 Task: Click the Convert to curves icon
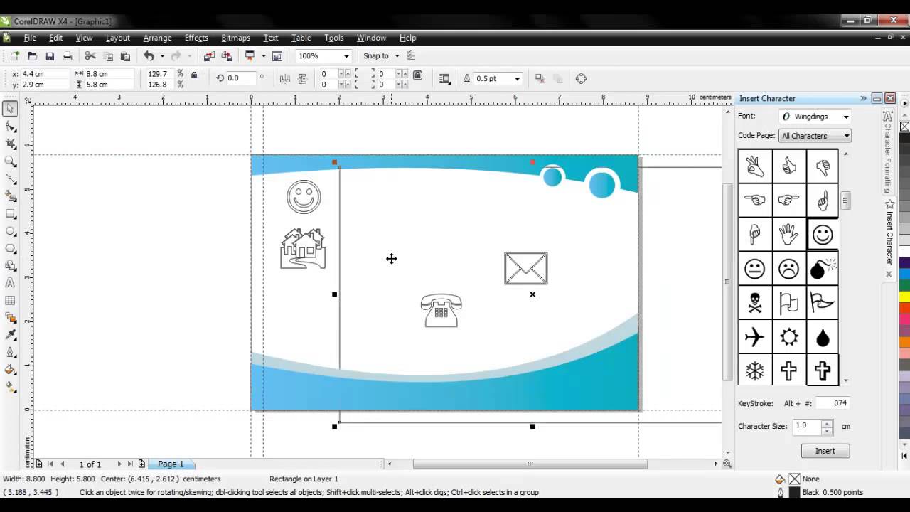581,78
